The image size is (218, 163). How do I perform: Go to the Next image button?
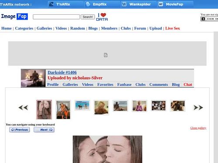(44, 130)
